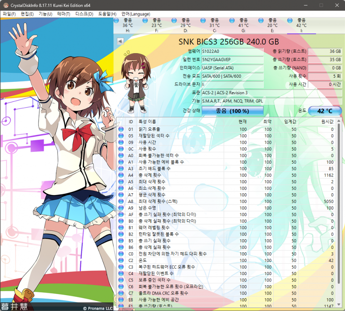Click the attribute list scroll down arrow
Image resolution: width=345 pixels, height=311 pixels.
(339, 304)
